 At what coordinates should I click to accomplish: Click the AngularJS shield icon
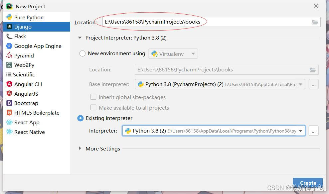9,93
